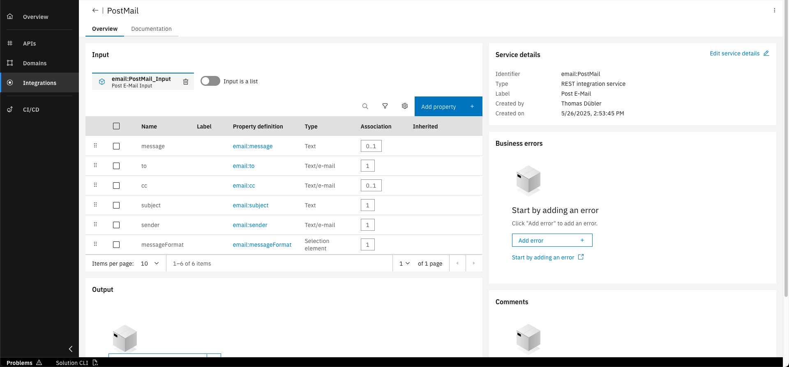
Task: Click the Problems warning triangle icon
Action: coord(39,362)
